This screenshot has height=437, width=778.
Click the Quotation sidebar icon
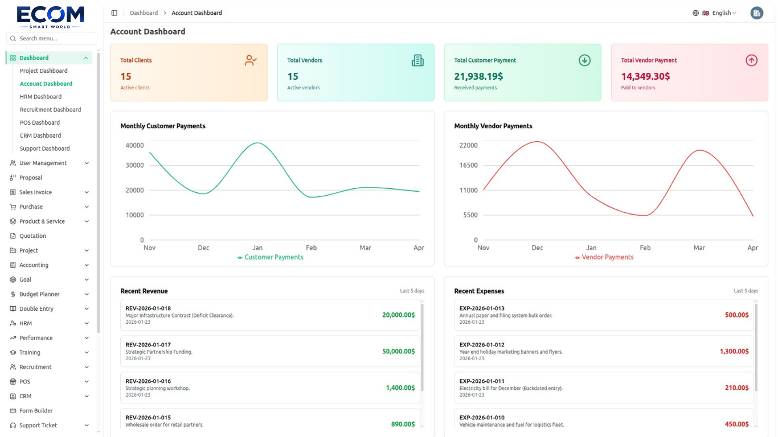(13, 236)
